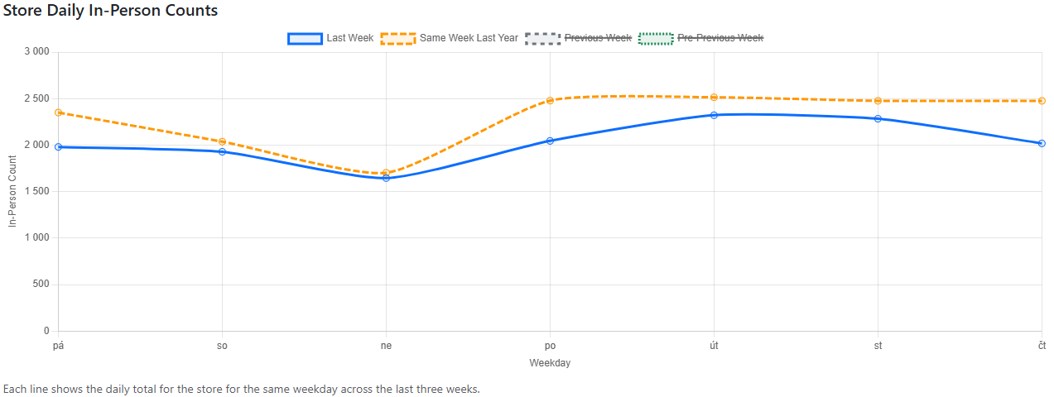Click the Weekday axis label

tap(550, 363)
